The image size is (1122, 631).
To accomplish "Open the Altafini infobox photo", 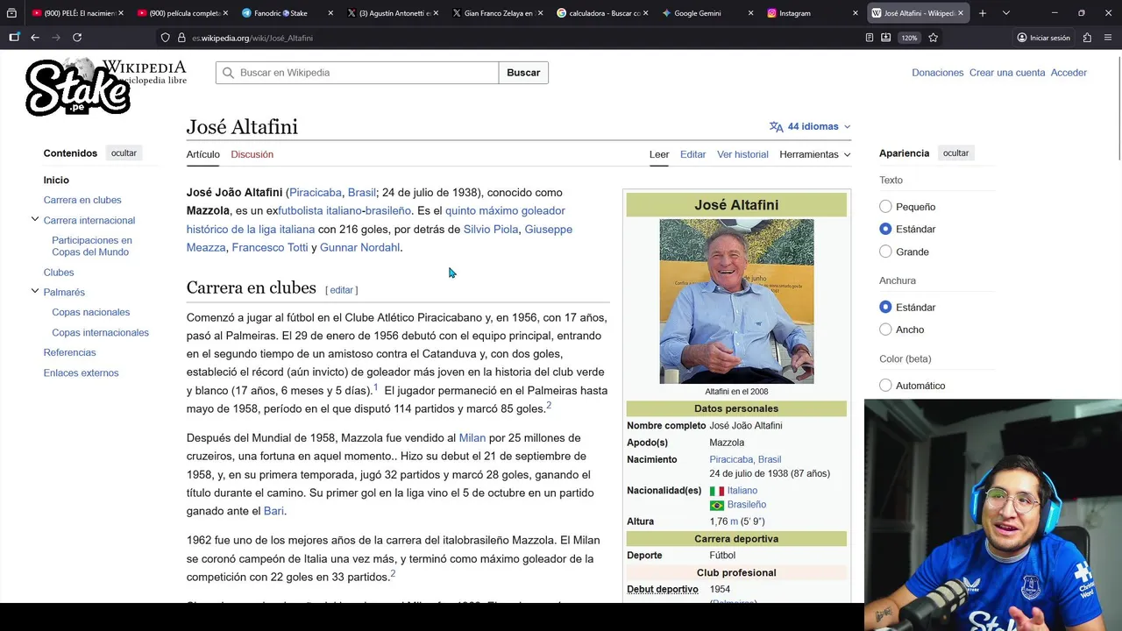I will [x=736, y=301].
